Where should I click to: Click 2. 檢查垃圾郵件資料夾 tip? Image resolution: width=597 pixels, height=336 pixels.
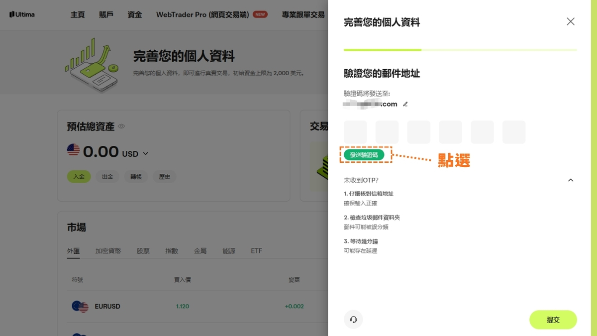pos(372,218)
